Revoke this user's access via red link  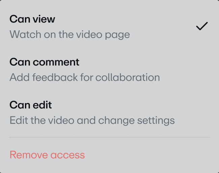(47, 155)
